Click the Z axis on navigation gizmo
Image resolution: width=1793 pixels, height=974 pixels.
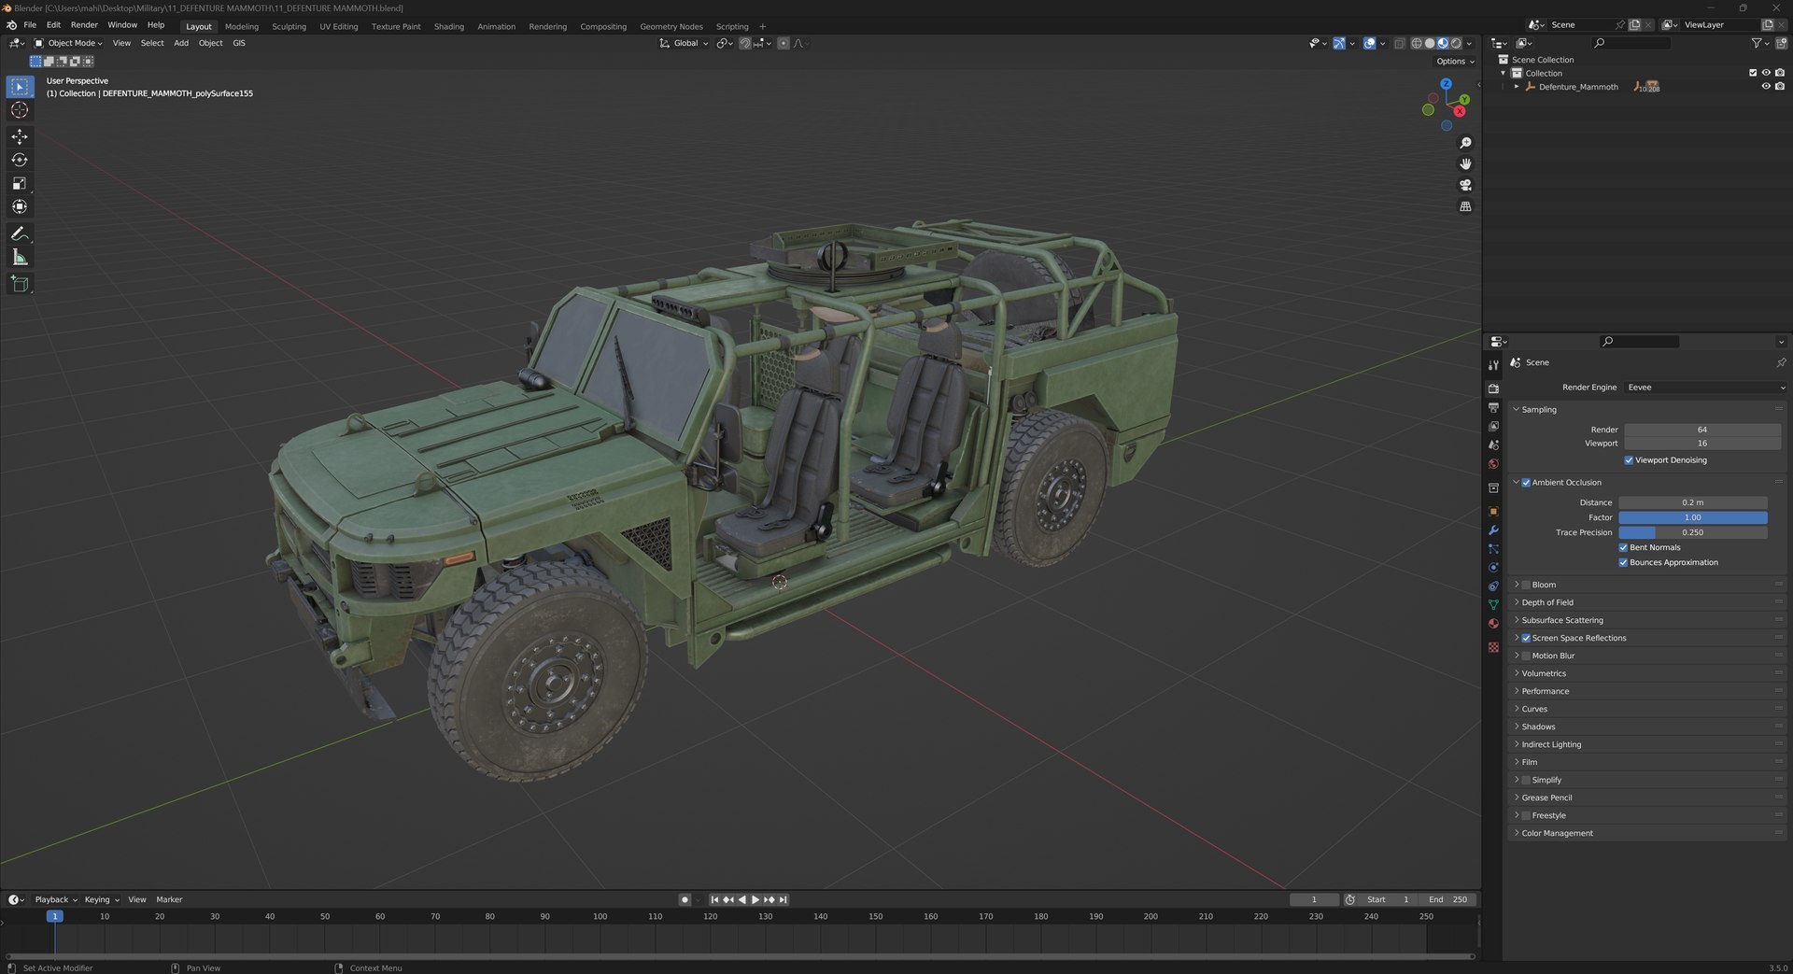tap(1446, 84)
